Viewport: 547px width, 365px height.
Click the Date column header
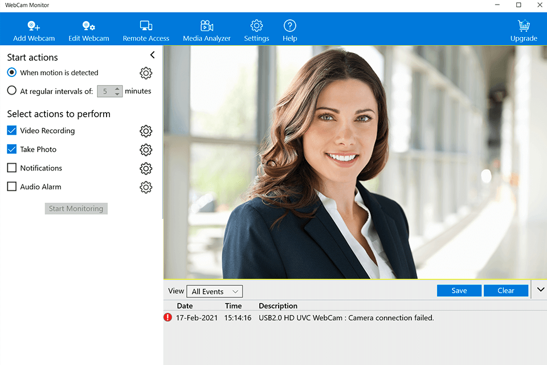pyautogui.click(x=185, y=306)
